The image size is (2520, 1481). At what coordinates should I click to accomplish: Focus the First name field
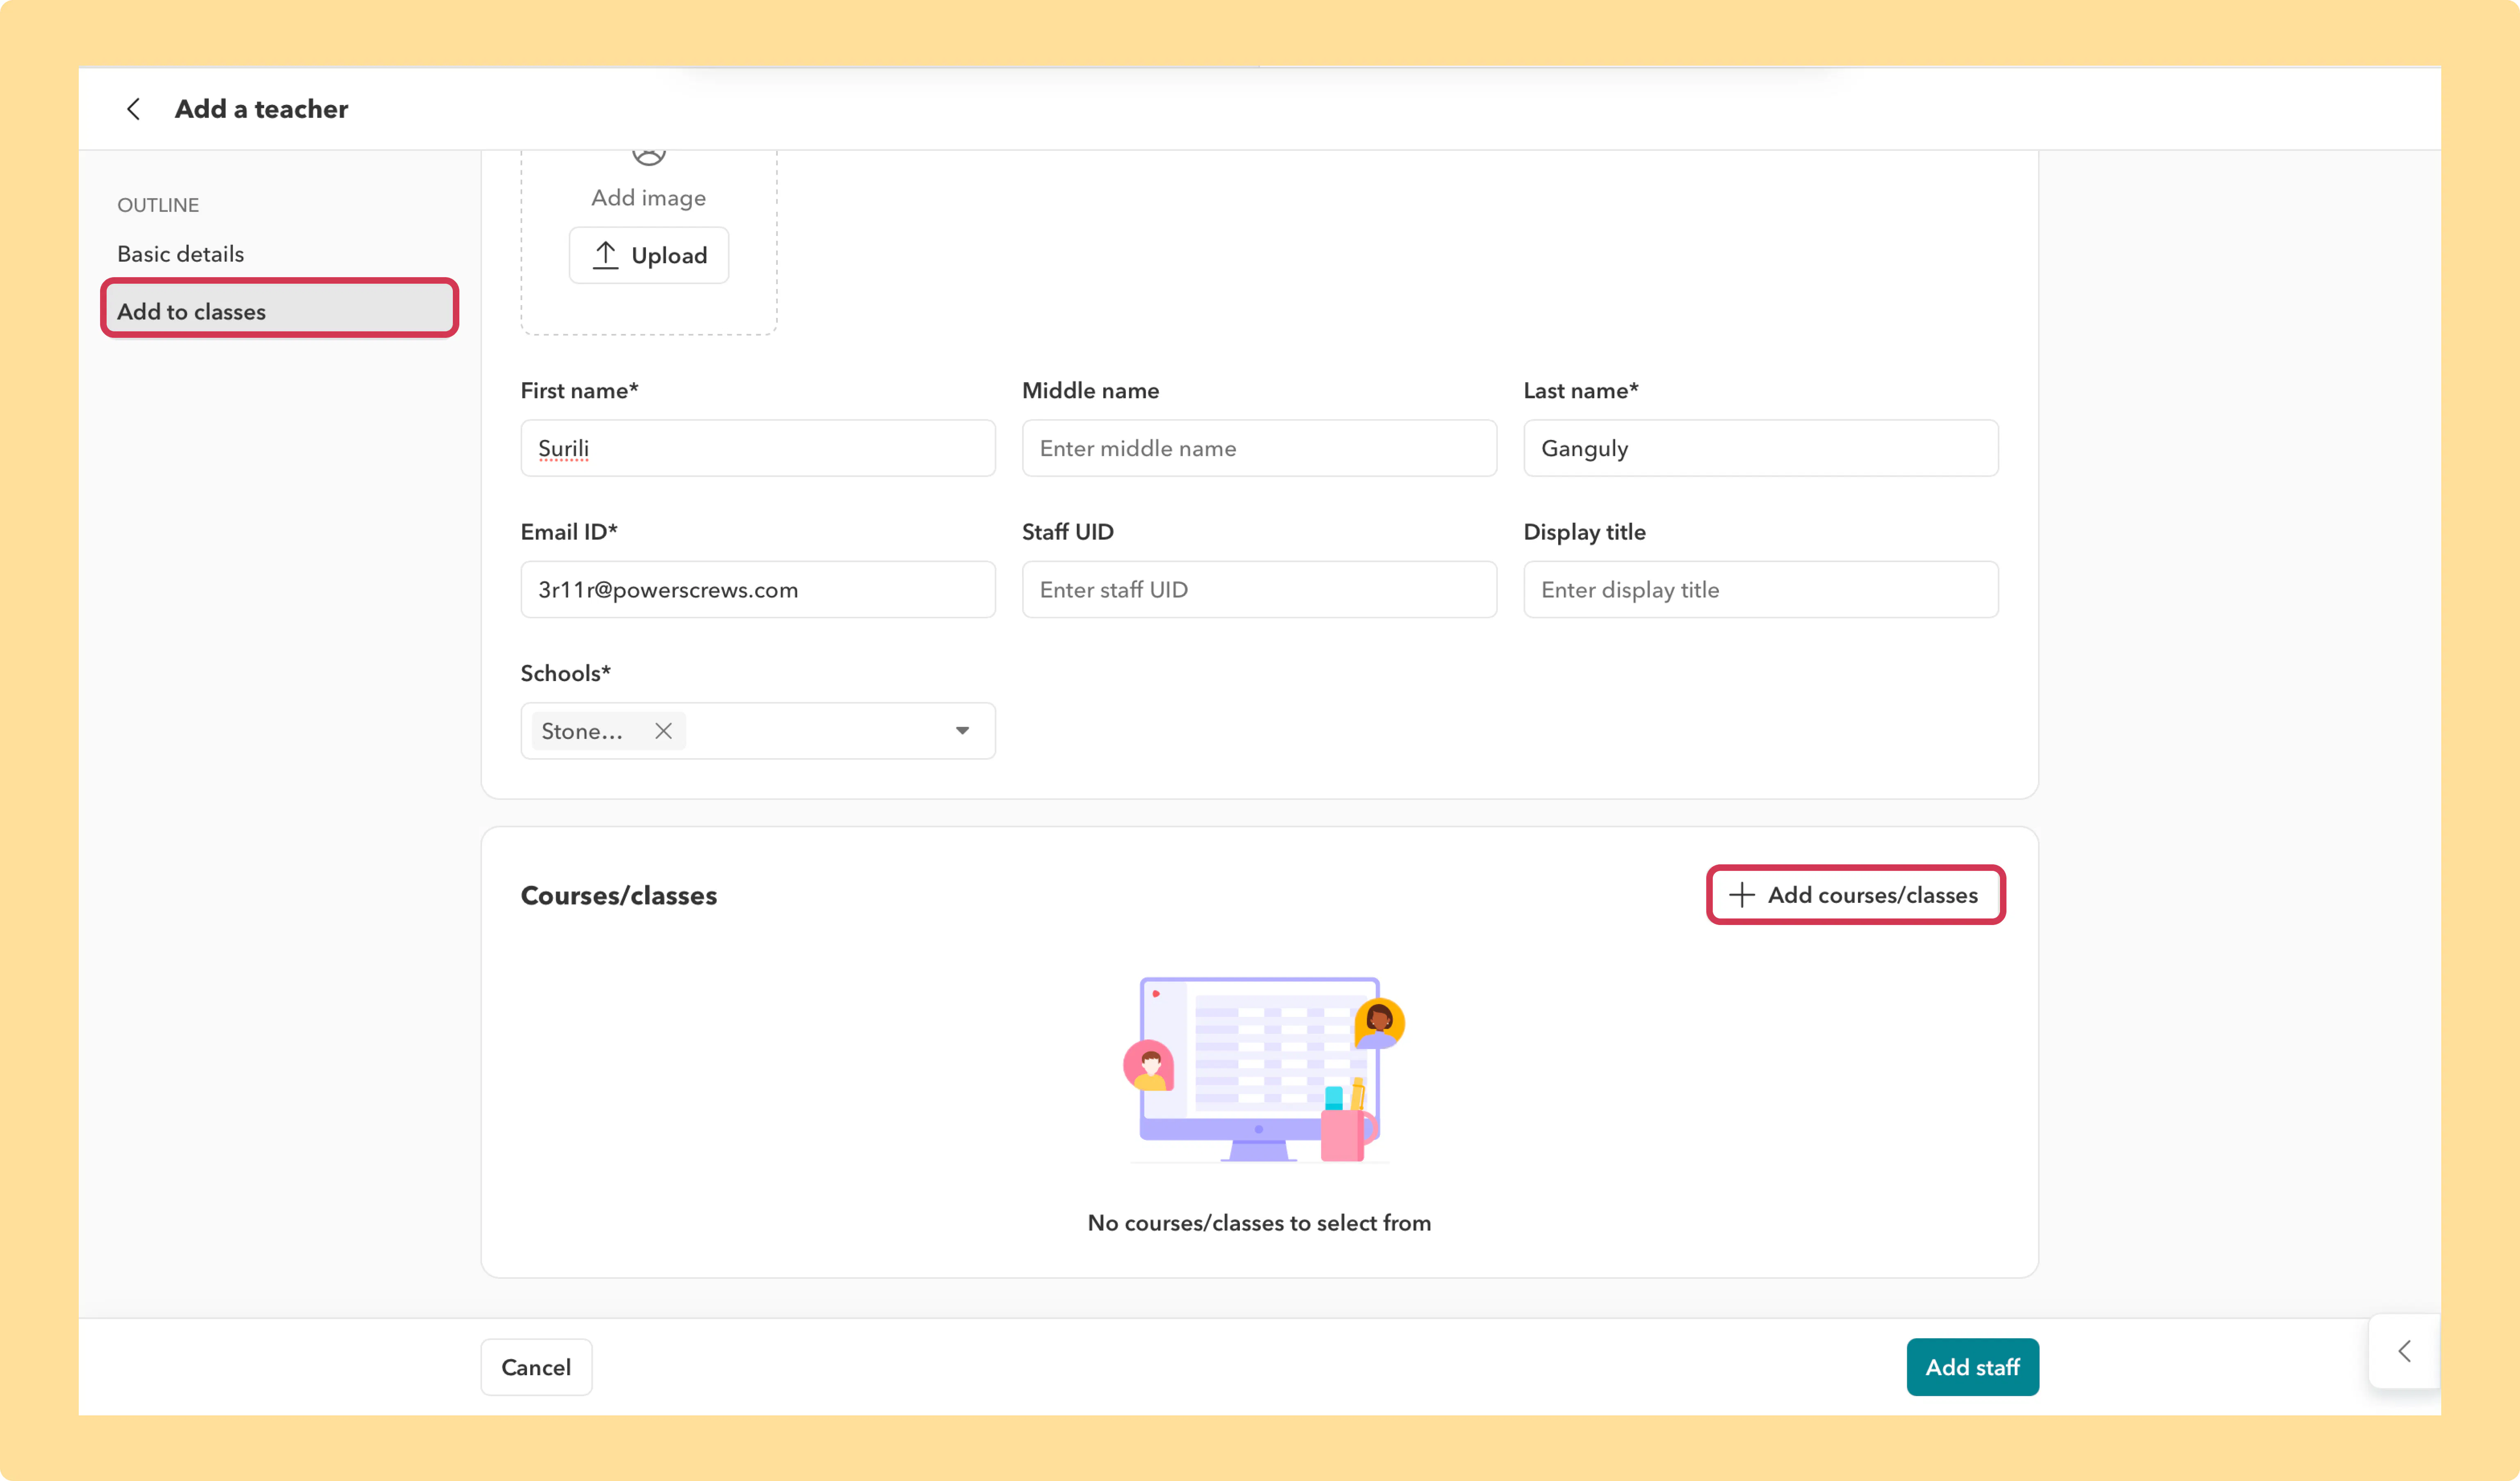(x=758, y=448)
